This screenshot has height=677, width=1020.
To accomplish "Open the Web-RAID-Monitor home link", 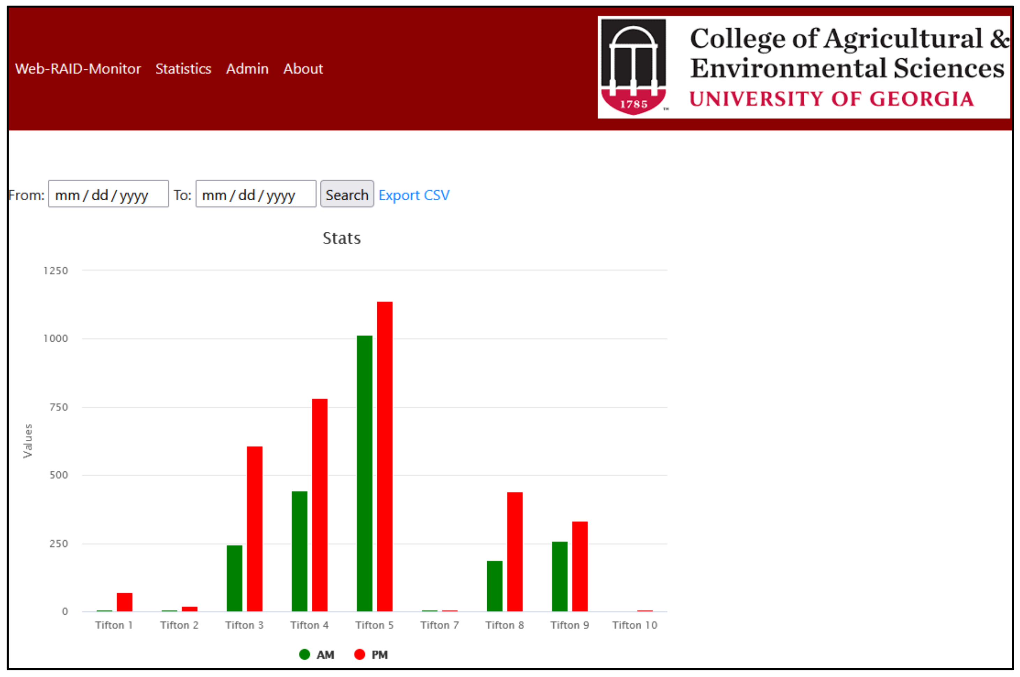I will coord(78,69).
